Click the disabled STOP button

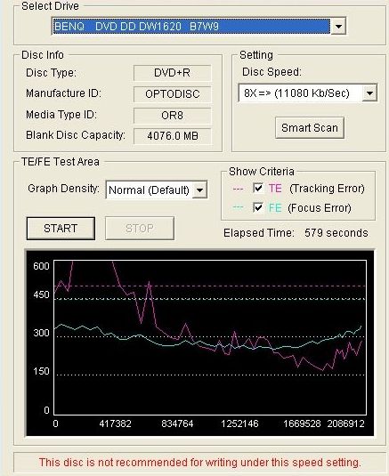coord(140,229)
